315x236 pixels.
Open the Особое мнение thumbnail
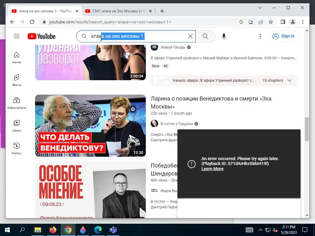(x=90, y=190)
